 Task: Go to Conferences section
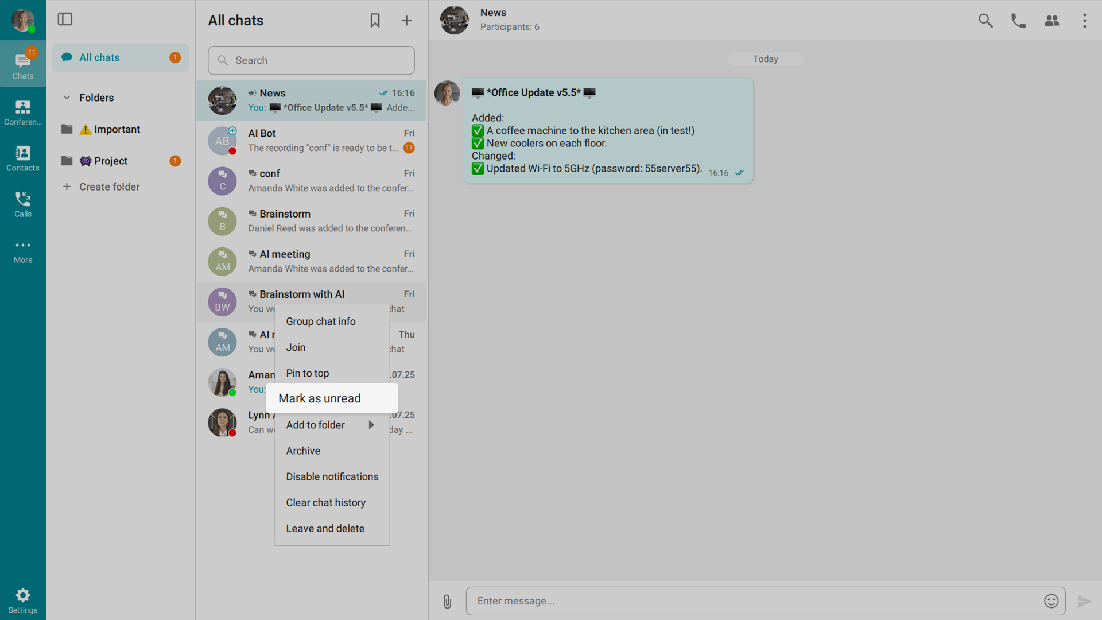point(23,113)
